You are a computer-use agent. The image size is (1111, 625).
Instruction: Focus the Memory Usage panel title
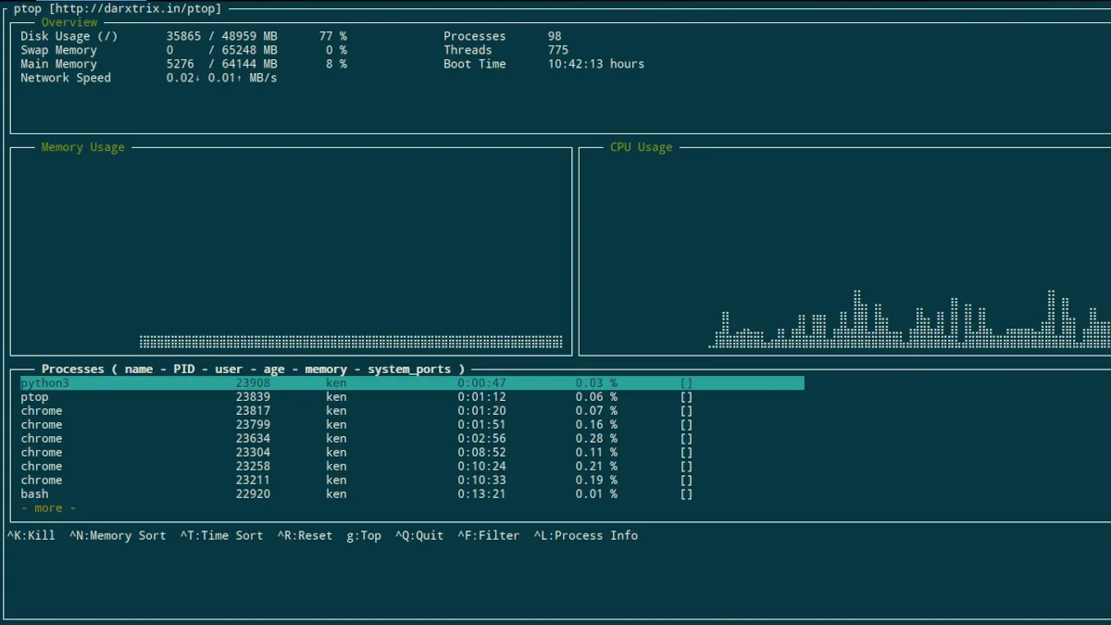(82, 147)
